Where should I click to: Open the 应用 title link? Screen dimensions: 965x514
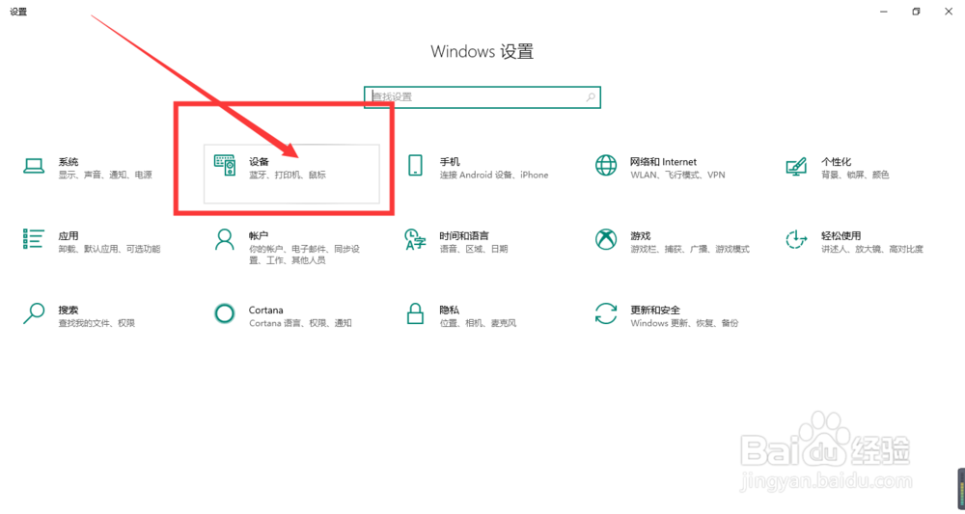(69, 235)
